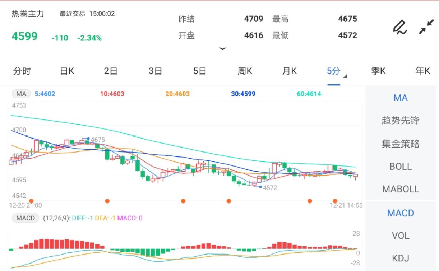Screen dimensions: 439x271
Task: Switch to the 分时 tab
Action: pyautogui.click(x=22, y=71)
